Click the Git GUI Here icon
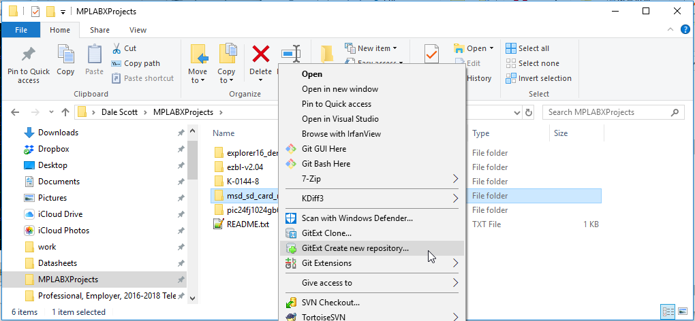The width and height of the screenshot is (695, 321). click(291, 149)
